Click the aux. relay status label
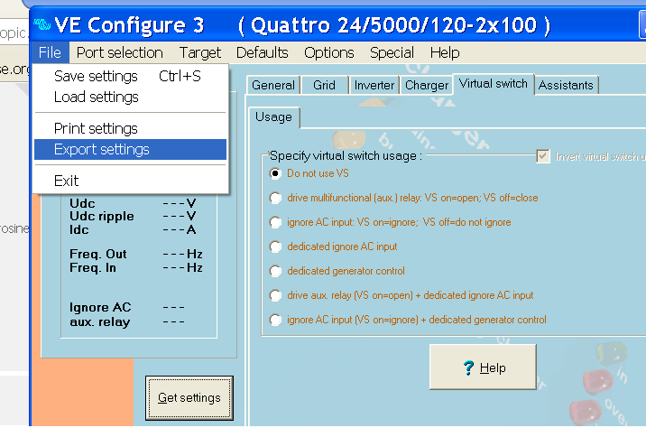 (x=100, y=321)
